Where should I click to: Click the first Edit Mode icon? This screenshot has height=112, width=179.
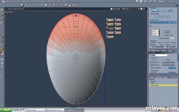click(x=155, y=11)
